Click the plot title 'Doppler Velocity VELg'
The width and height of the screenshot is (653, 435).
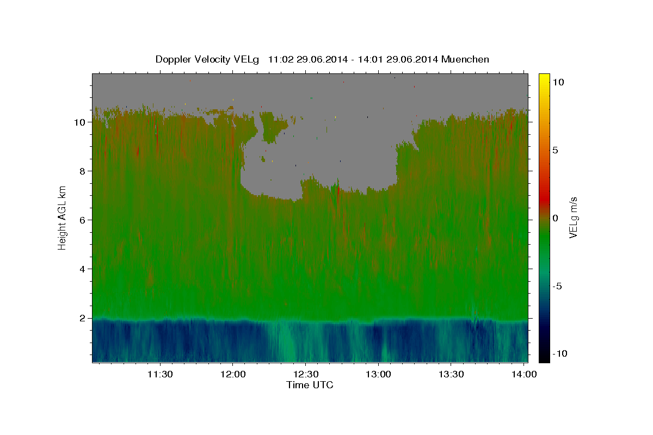208,59
